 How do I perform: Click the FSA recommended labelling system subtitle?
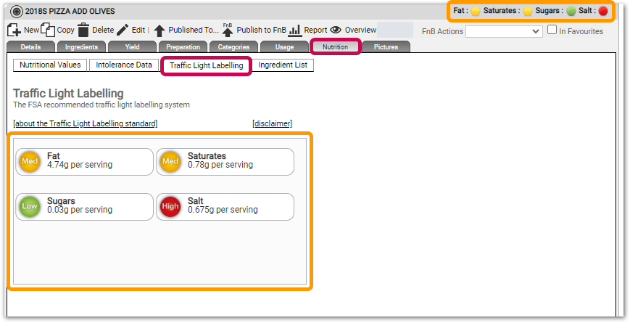101,105
